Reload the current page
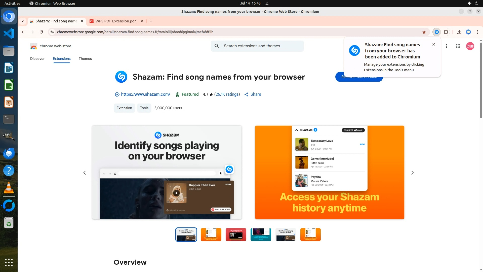Screen dimensions: 483x272 pos(41,32)
